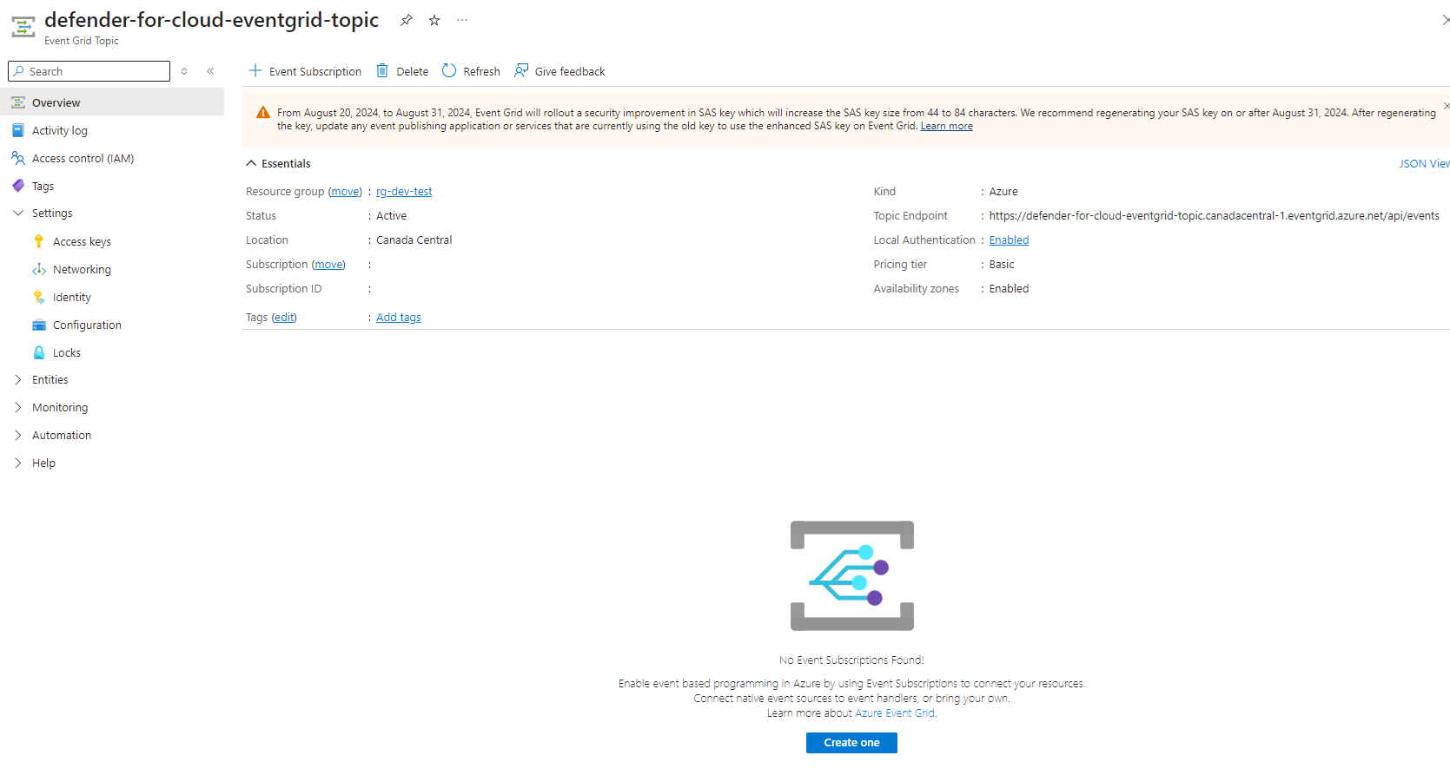Click the Access keys key icon
Viewport: 1450px width, 775px height.
[x=39, y=241]
